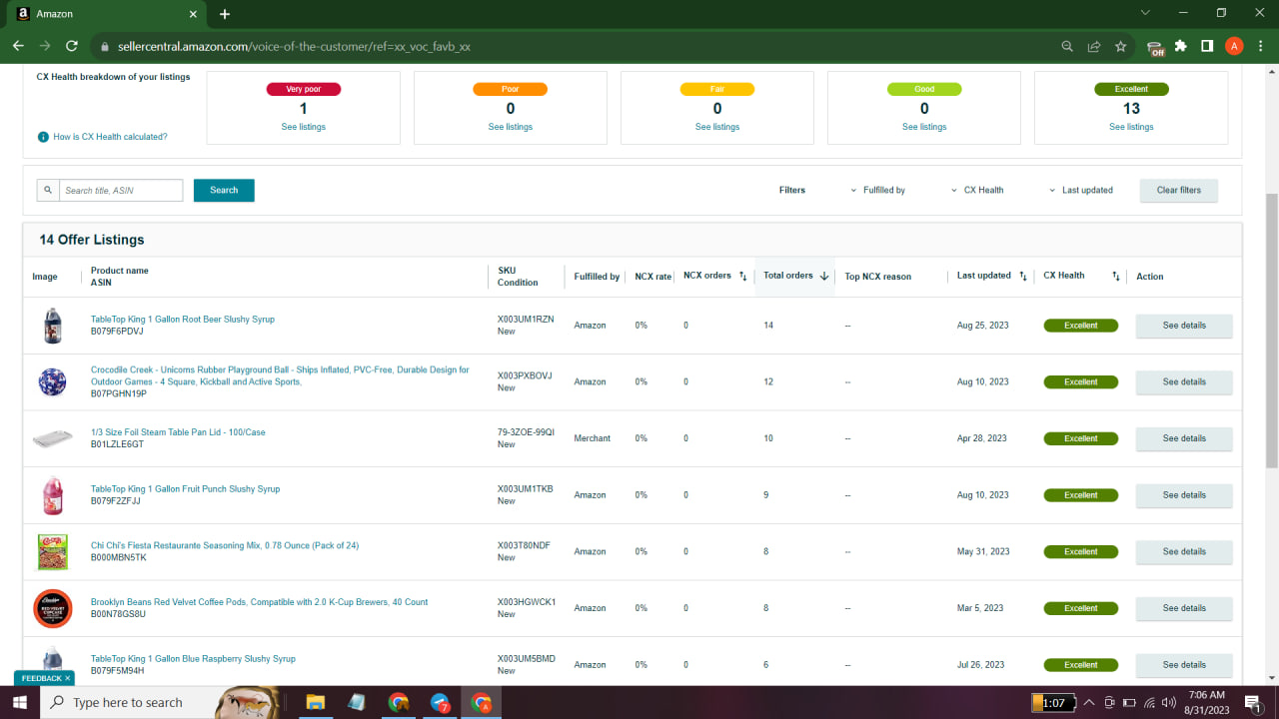
Task: Open How is CX Health calculated link
Action: tap(111, 137)
